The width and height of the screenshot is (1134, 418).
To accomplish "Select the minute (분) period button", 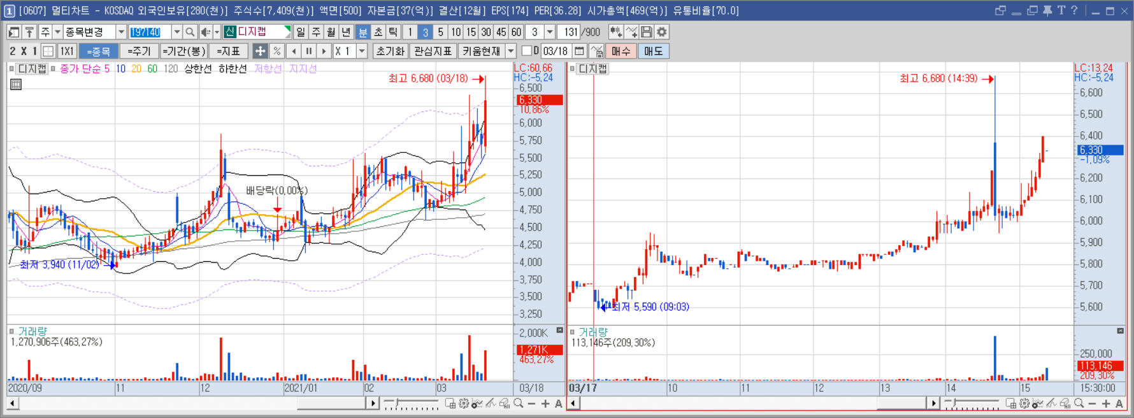I will tap(362, 32).
